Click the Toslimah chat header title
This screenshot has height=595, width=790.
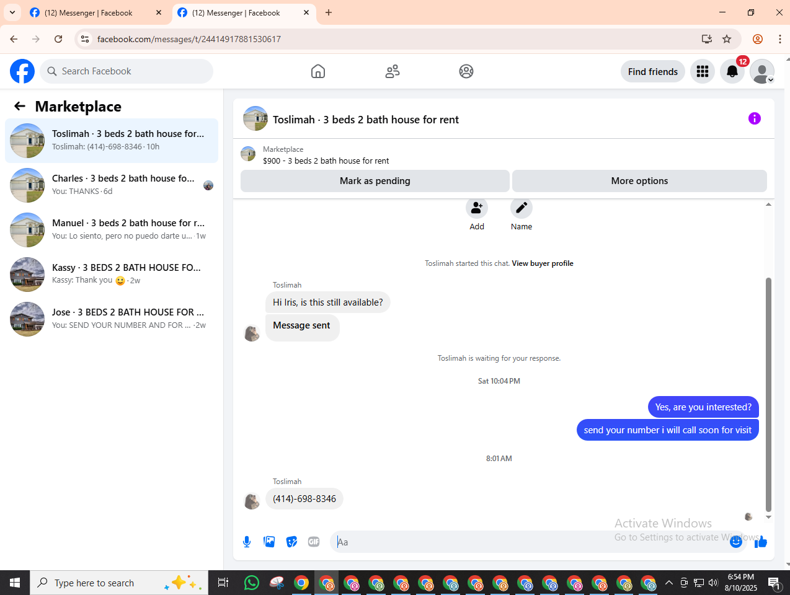[x=366, y=120]
